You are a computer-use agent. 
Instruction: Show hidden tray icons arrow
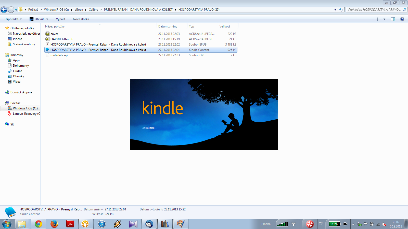click(353, 224)
